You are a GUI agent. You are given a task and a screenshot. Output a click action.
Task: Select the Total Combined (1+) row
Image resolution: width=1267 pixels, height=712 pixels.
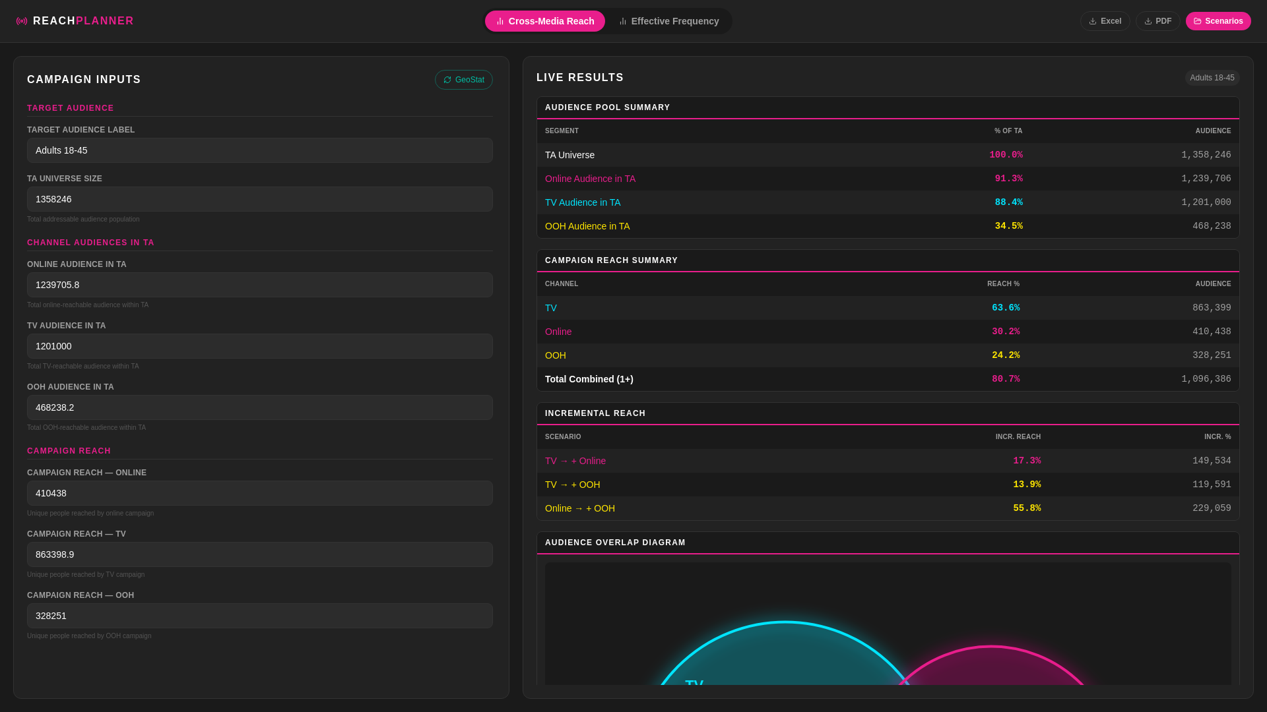888,379
